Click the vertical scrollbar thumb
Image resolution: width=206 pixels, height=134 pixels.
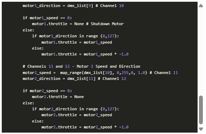[x=201, y=110]
